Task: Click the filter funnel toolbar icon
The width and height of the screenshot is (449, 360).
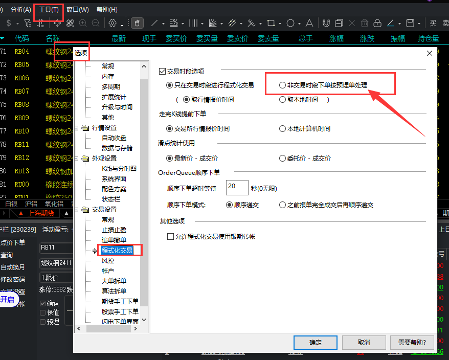Action: point(28,23)
